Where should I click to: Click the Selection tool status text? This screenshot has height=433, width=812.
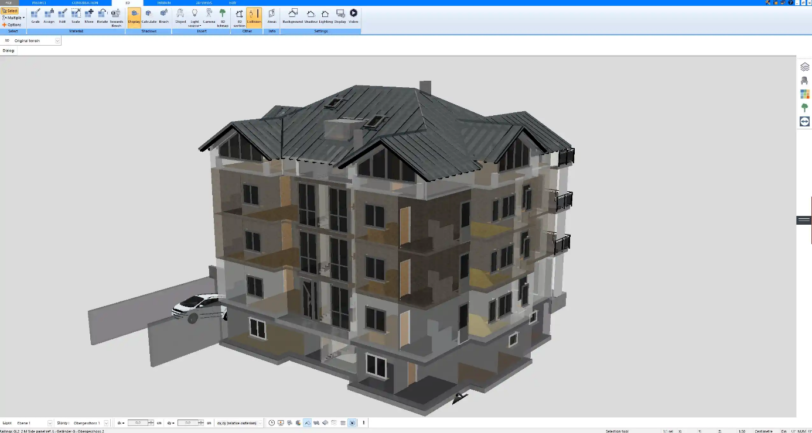(617, 431)
